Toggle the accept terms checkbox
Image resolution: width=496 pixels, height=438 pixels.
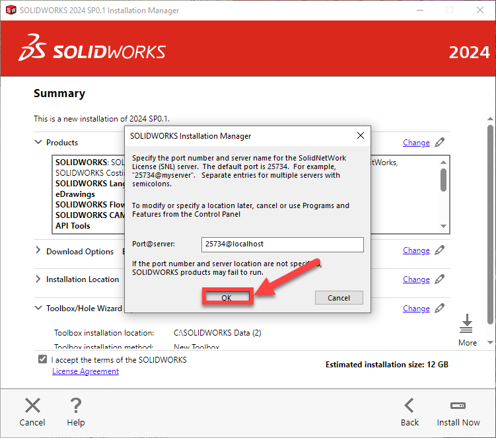pos(43,360)
